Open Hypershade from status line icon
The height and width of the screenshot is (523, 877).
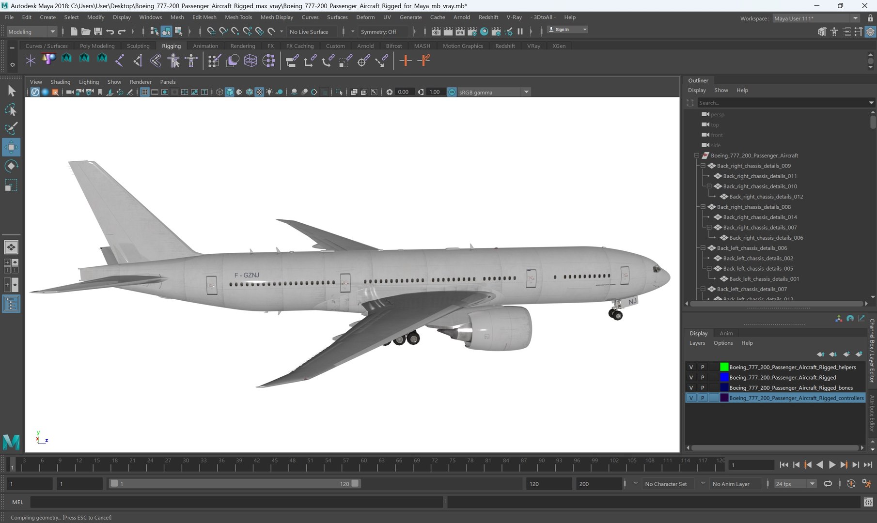tap(484, 31)
